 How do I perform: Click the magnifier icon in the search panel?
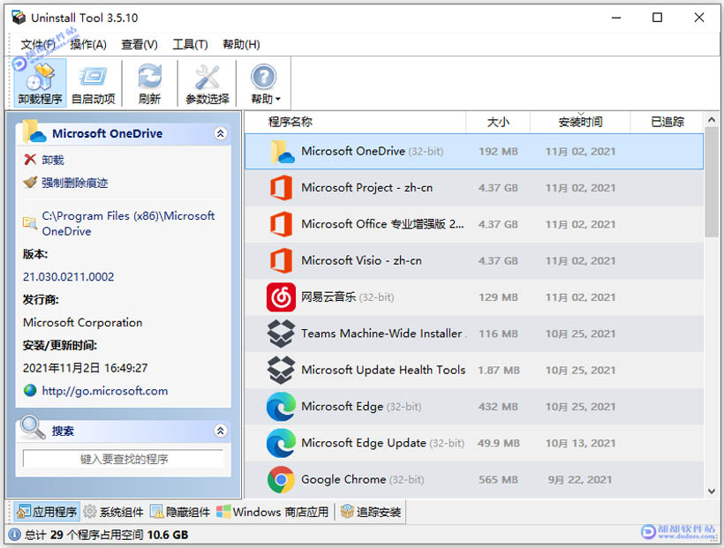(33, 427)
